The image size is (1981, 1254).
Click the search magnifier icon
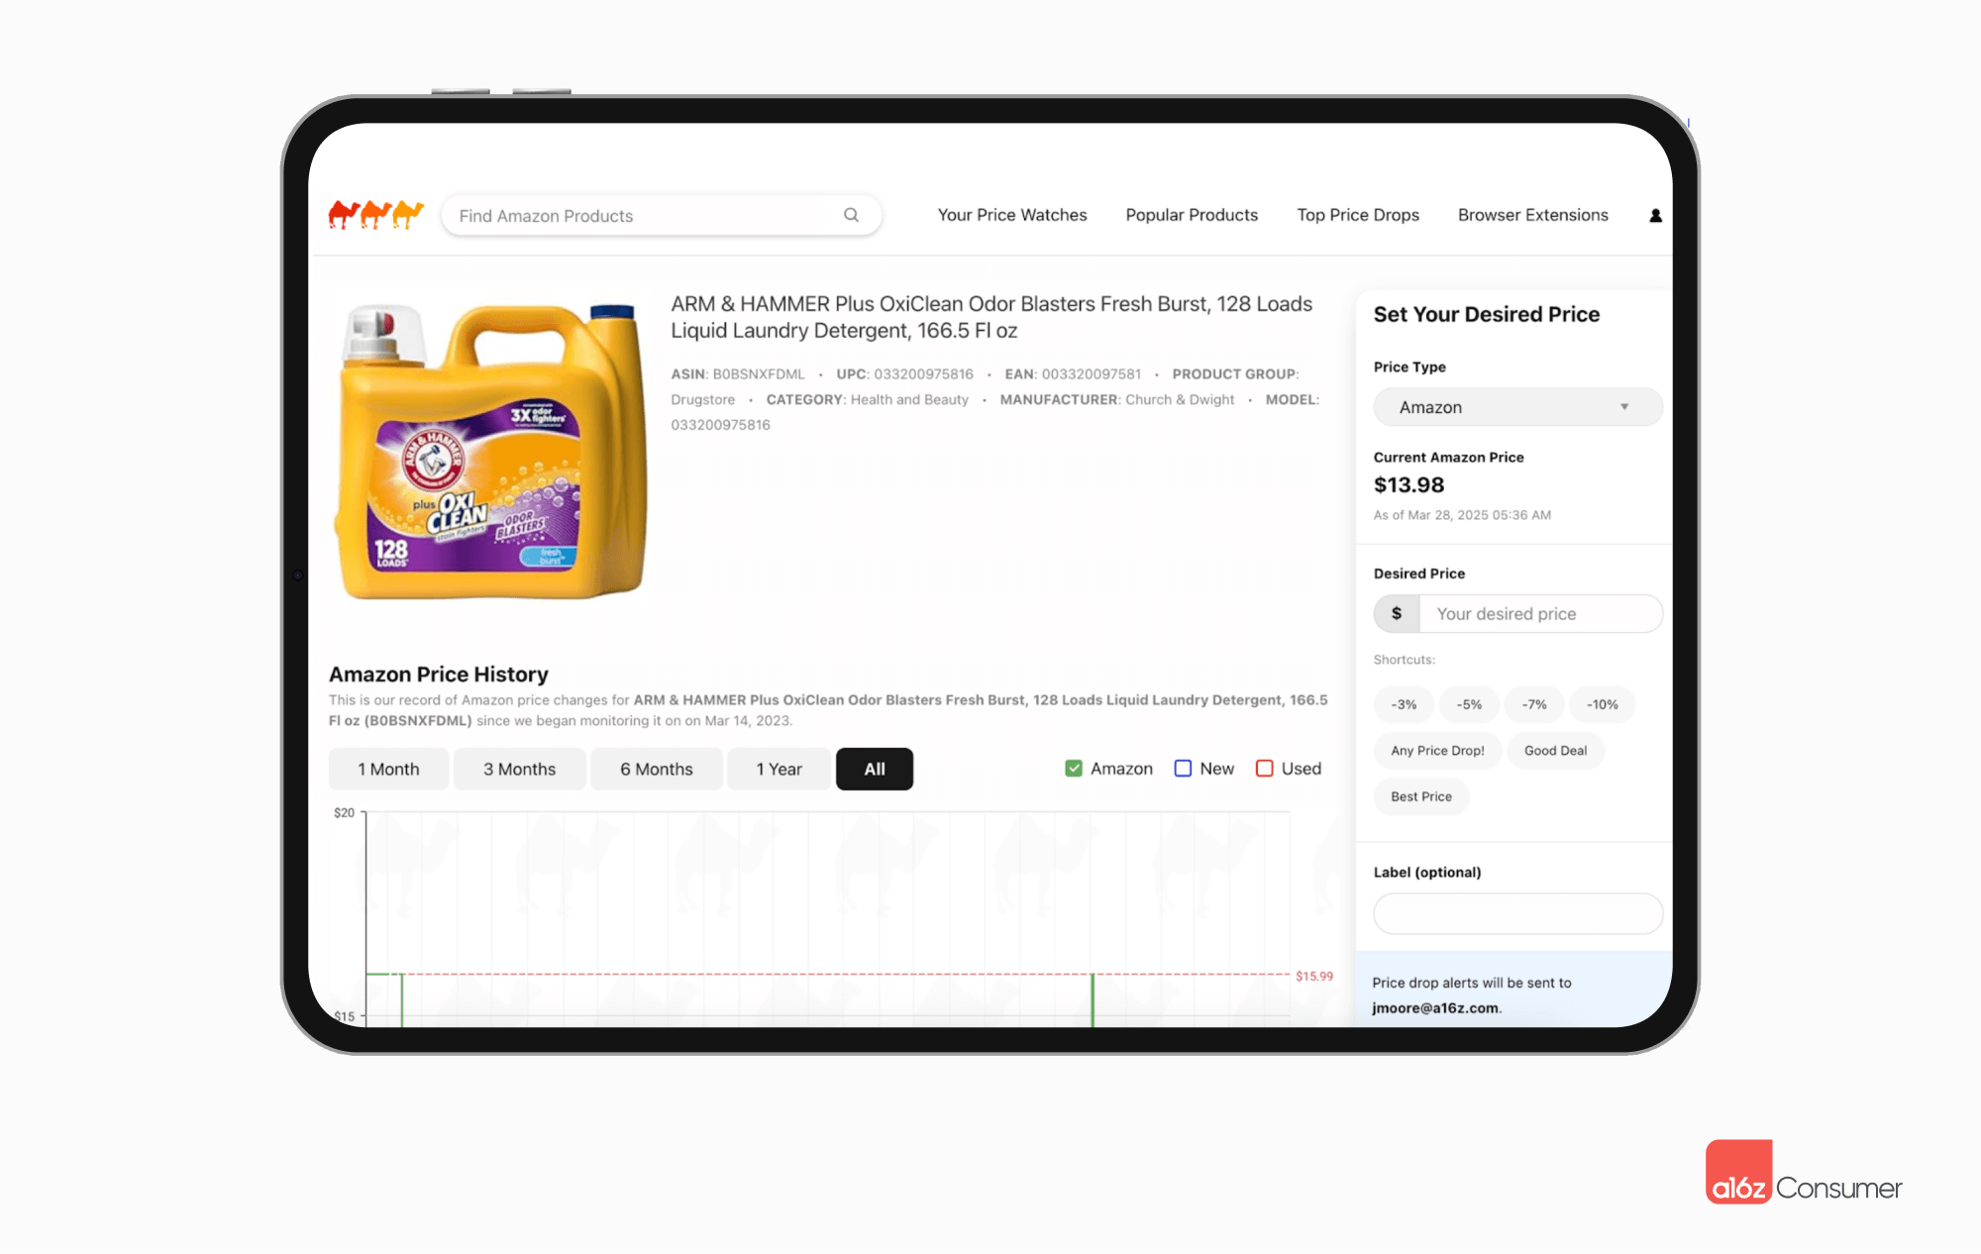[x=851, y=215]
